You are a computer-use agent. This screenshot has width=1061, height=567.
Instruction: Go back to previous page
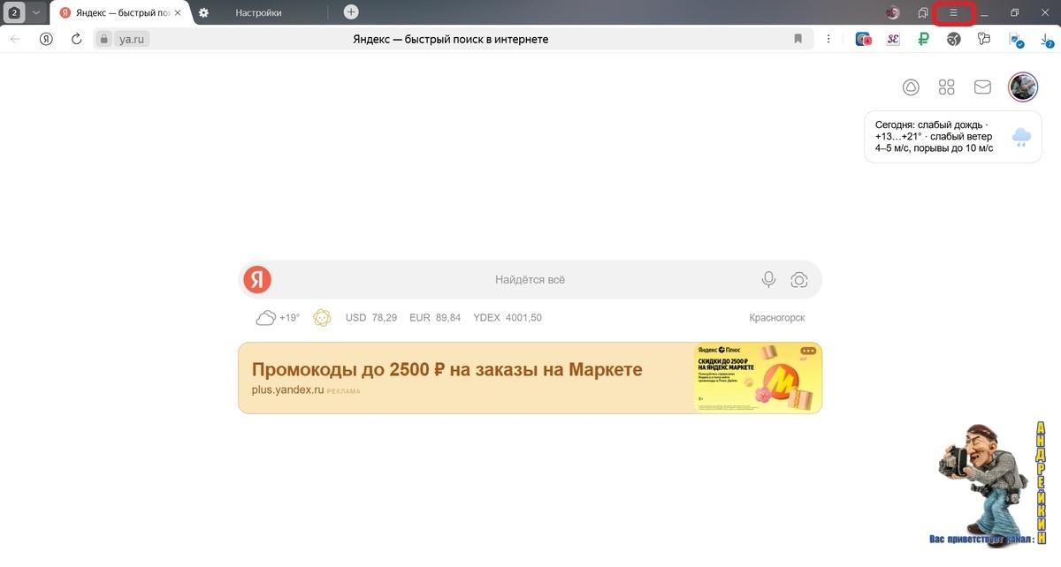tap(15, 39)
